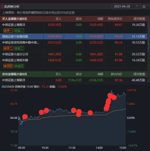This screenshot has height=151, width=150.
Task: Click the -3536.23万 net amount cell
Action: pos(95,80)
